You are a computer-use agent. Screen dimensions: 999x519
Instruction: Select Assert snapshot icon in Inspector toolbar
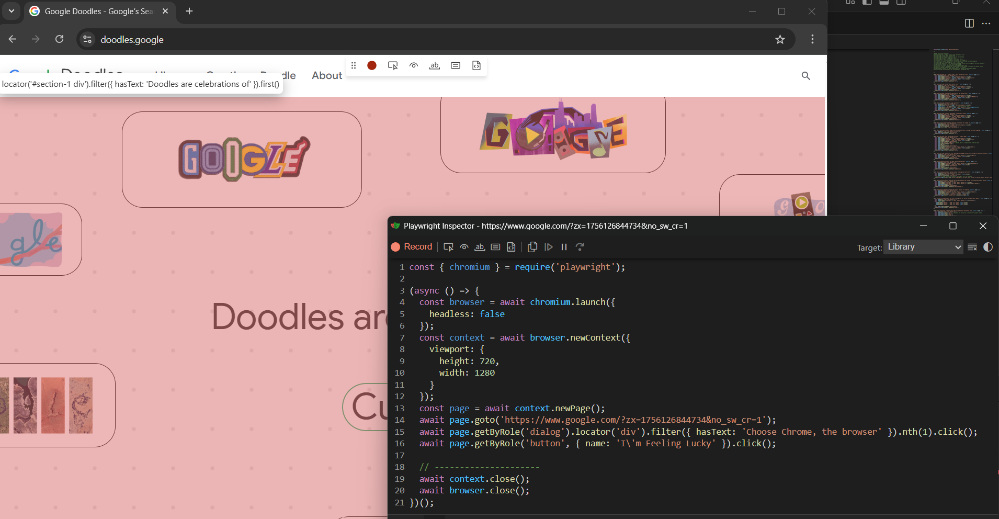[x=511, y=247]
